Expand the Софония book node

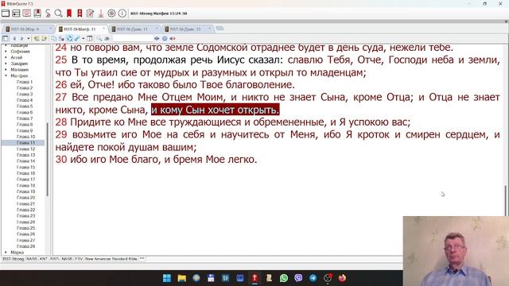[x=6, y=51]
